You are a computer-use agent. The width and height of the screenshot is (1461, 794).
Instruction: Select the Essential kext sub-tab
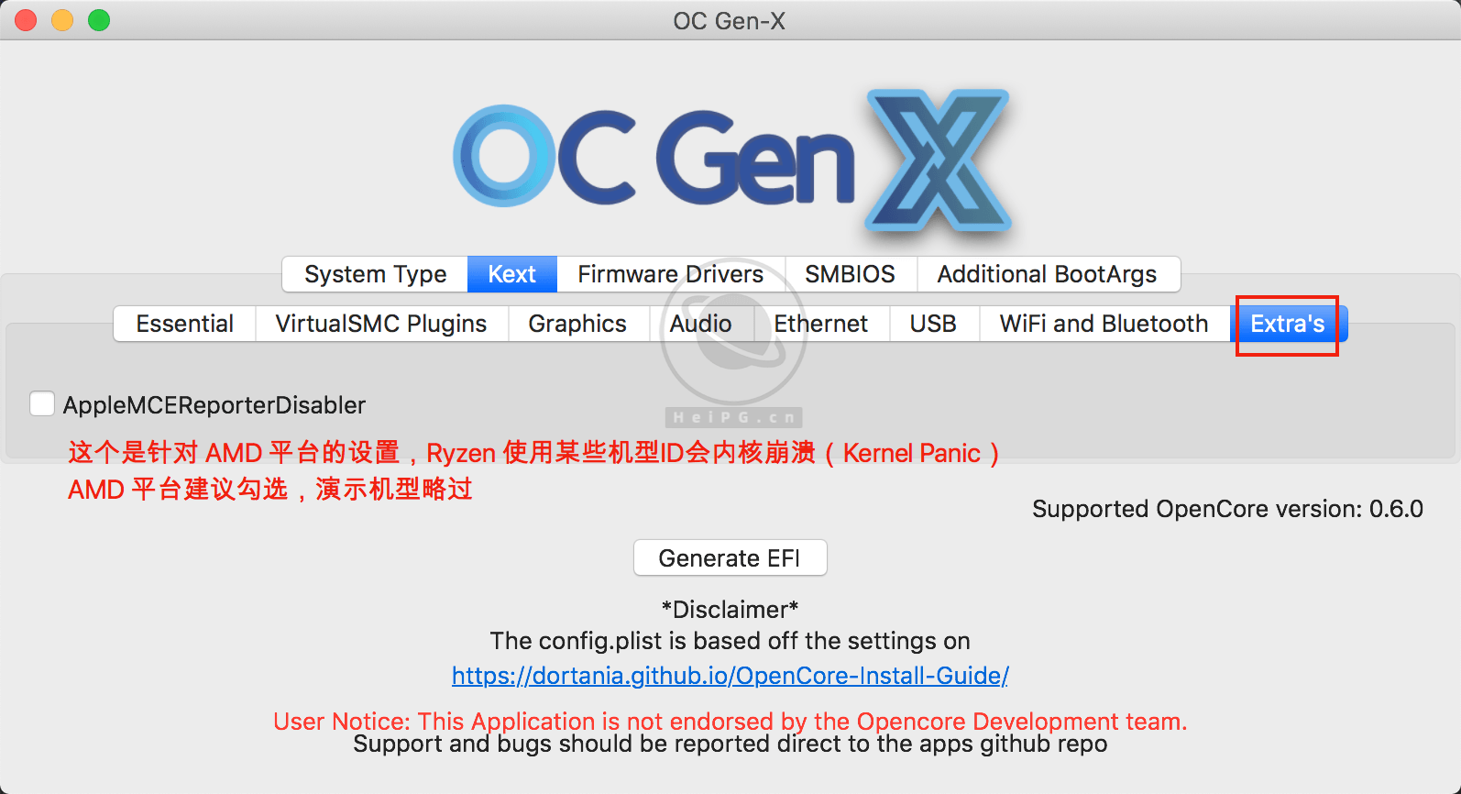click(184, 324)
